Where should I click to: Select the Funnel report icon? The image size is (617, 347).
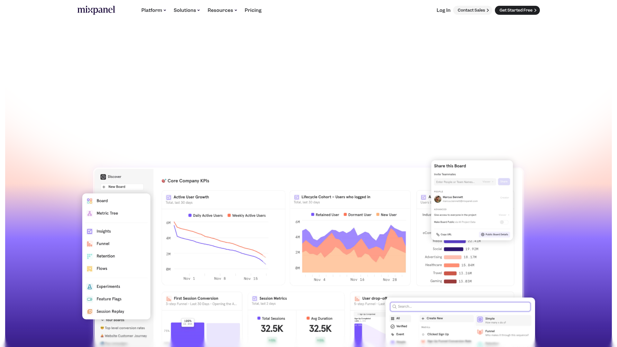(89, 244)
